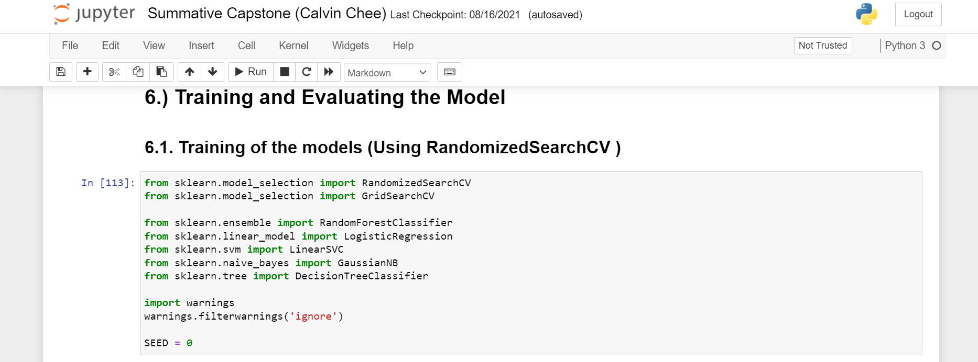Interrupt the kernel with the stop icon
This screenshot has width=978, height=362.
click(x=284, y=72)
